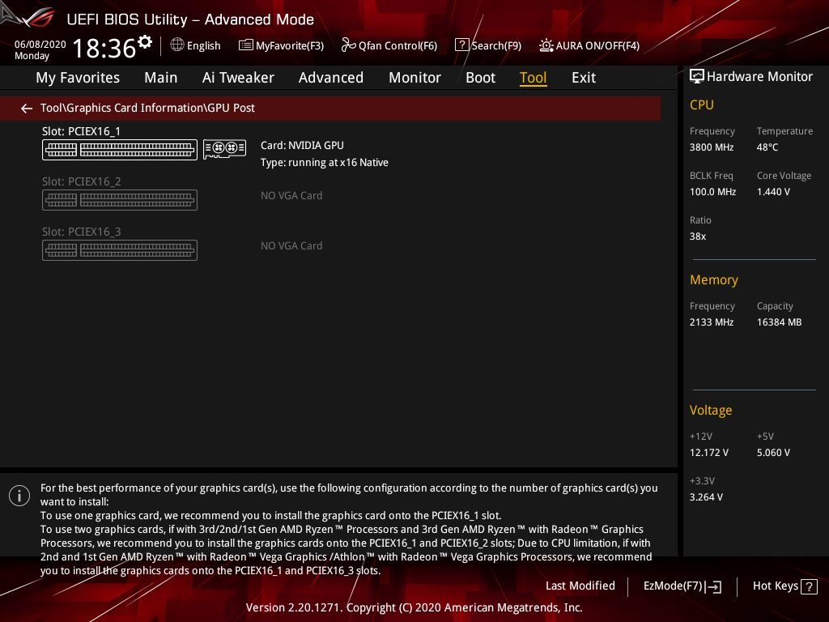The image size is (829, 622).
Task: Click 'Slot: PCIEX16_2' label
Action: (x=82, y=181)
